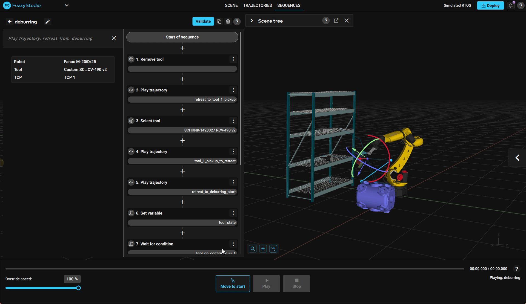Screen dimensions: 526x304
Task: Switch to the SCENE tab
Action: pyautogui.click(x=231, y=5)
